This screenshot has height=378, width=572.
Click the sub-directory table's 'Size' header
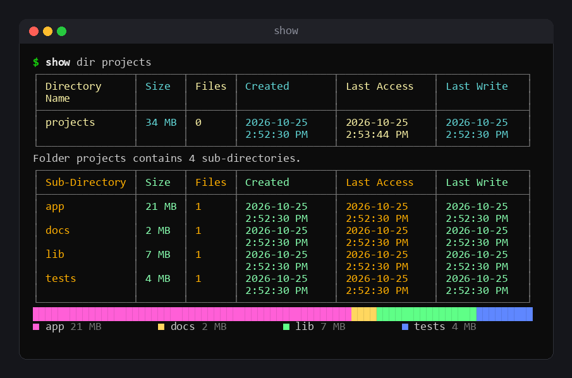(x=157, y=183)
